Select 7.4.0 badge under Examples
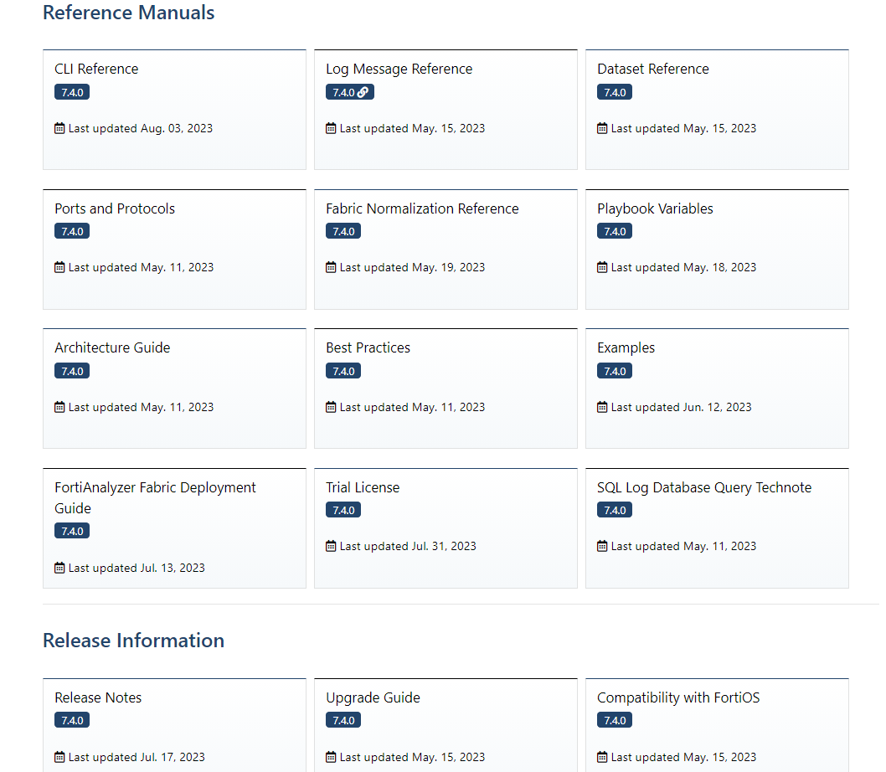This screenshot has height=772, width=886. pos(614,371)
